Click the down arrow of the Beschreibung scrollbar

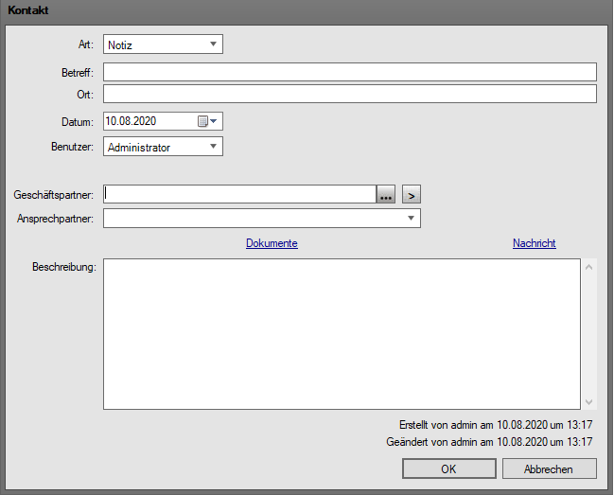pyautogui.click(x=589, y=401)
